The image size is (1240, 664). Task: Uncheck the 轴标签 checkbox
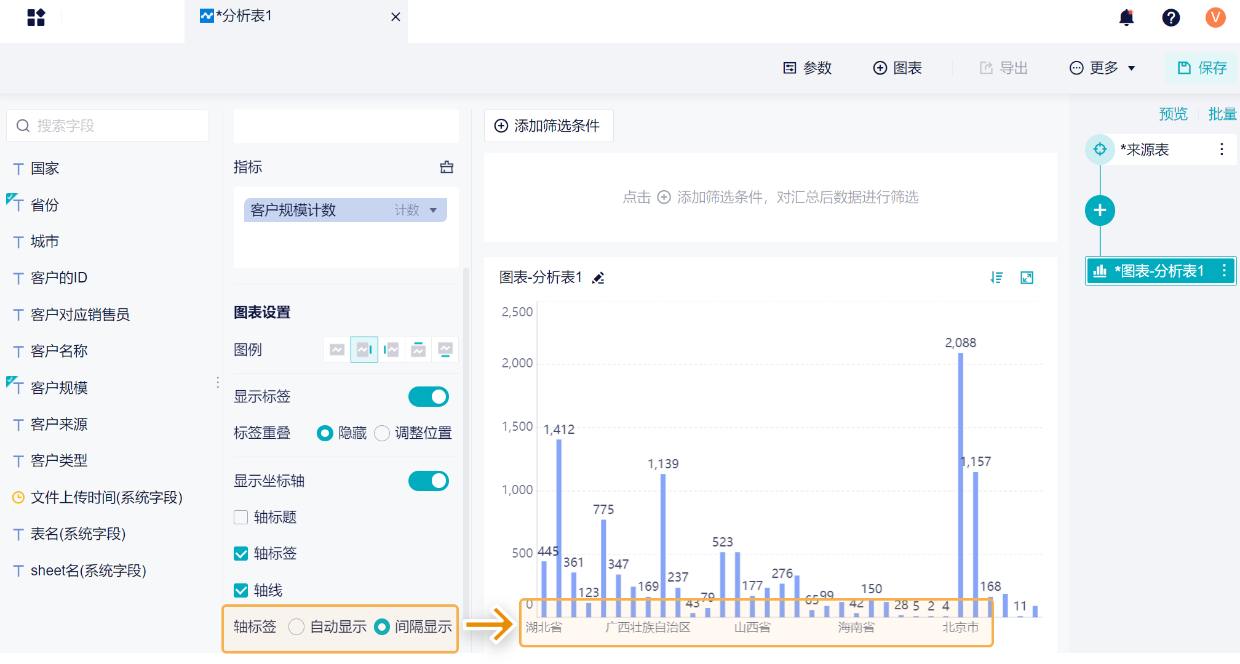pos(241,554)
